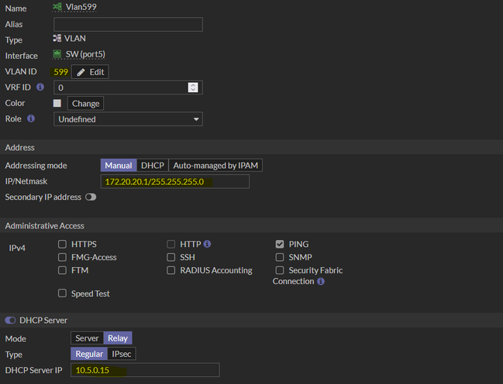This screenshot has height=384, width=503.
Task: Open the Role dropdown showing Undefined
Action: point(128,119)
